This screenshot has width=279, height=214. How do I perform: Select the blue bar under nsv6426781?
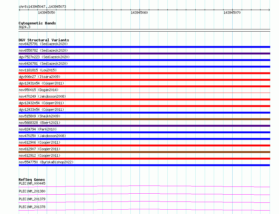(144, 67)
